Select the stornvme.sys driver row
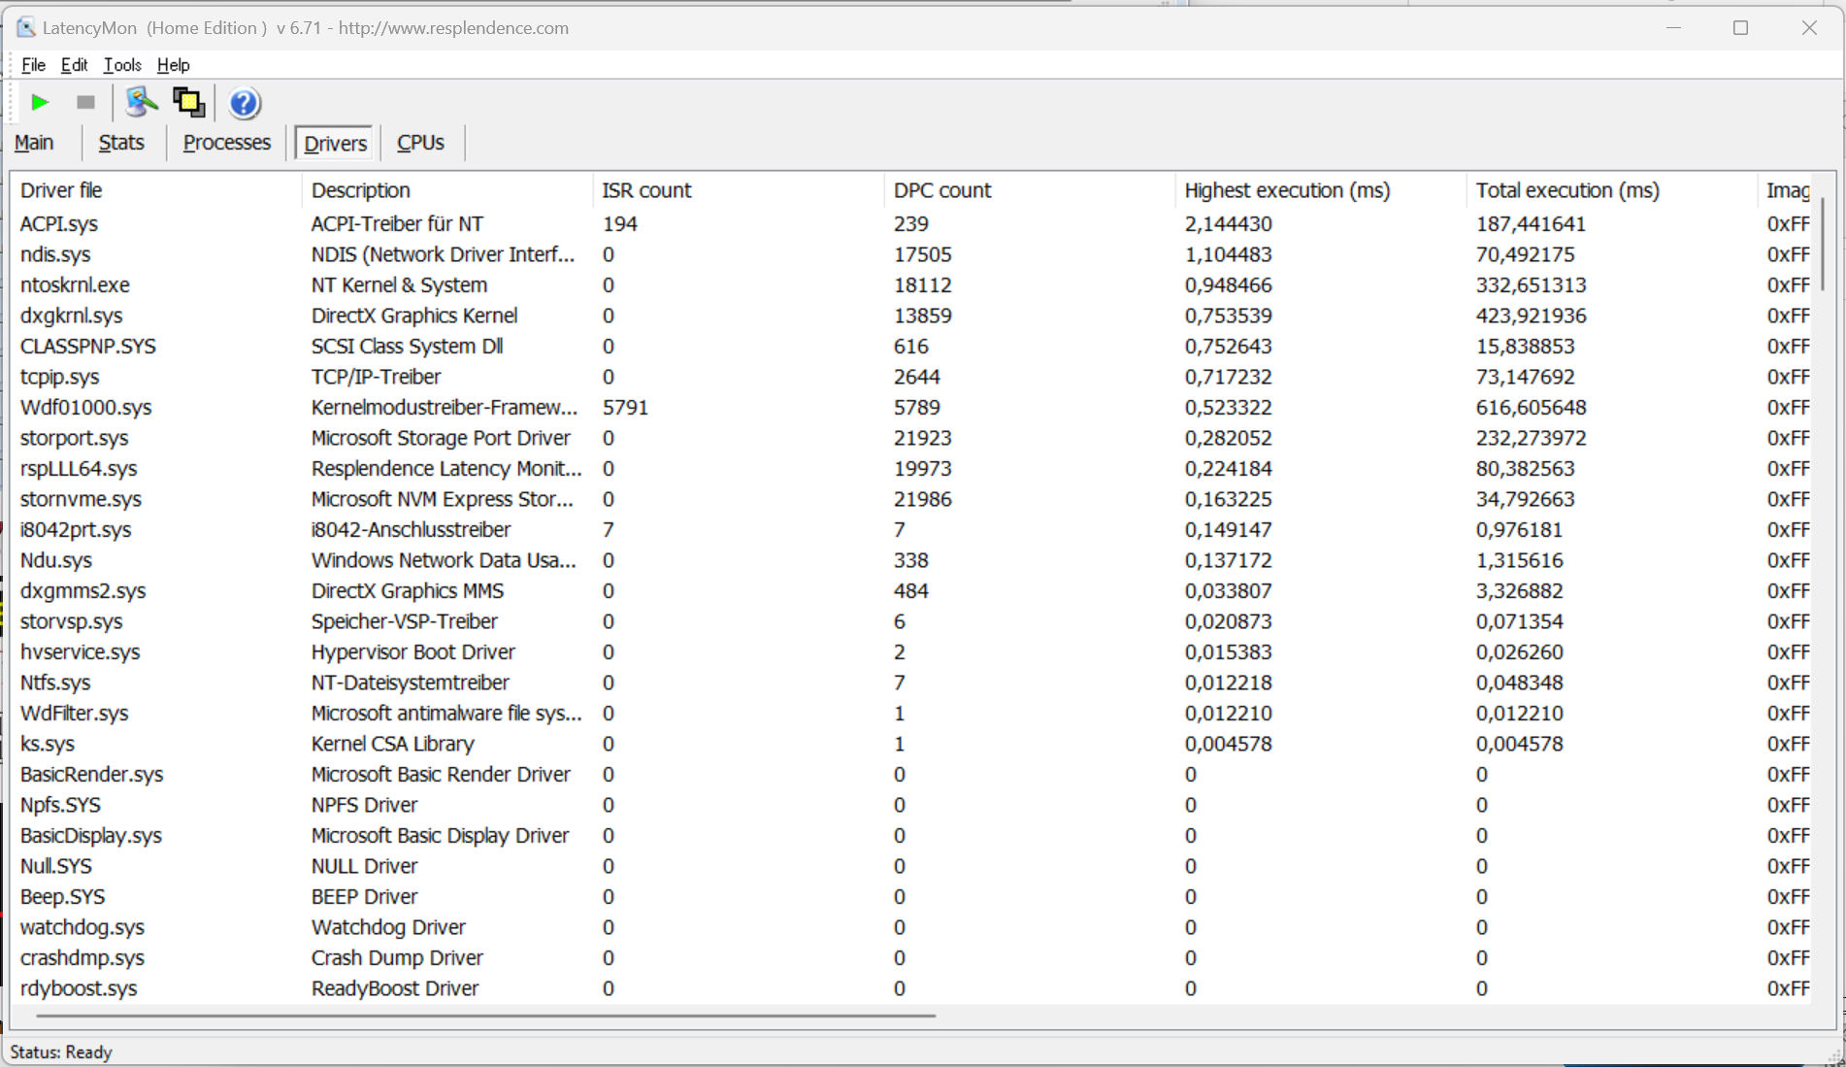 pos(910,499)
